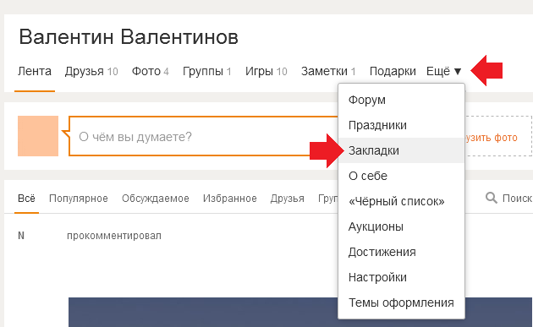Viewport: 533px width, 327px height.
Task: Click the 'О чём вы думаете?' input field
Action: pyautogui.click(x=204, y=136)
